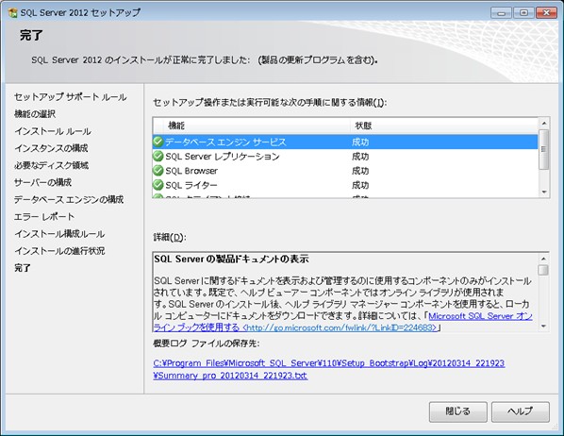Click feature list scrollbar up arrow

(544, 123)
